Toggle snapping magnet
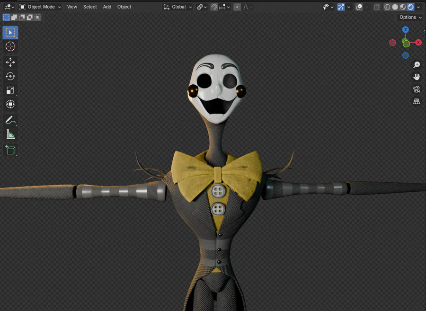 click(x=214, y=7)
